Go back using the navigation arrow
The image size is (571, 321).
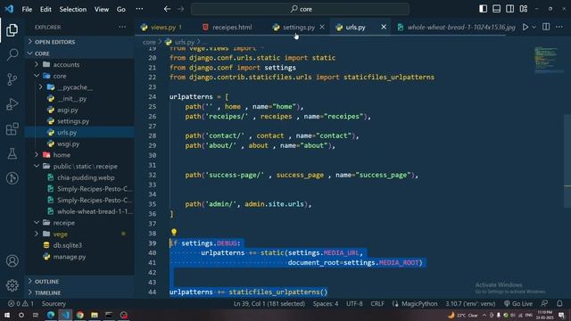(167, 9)
